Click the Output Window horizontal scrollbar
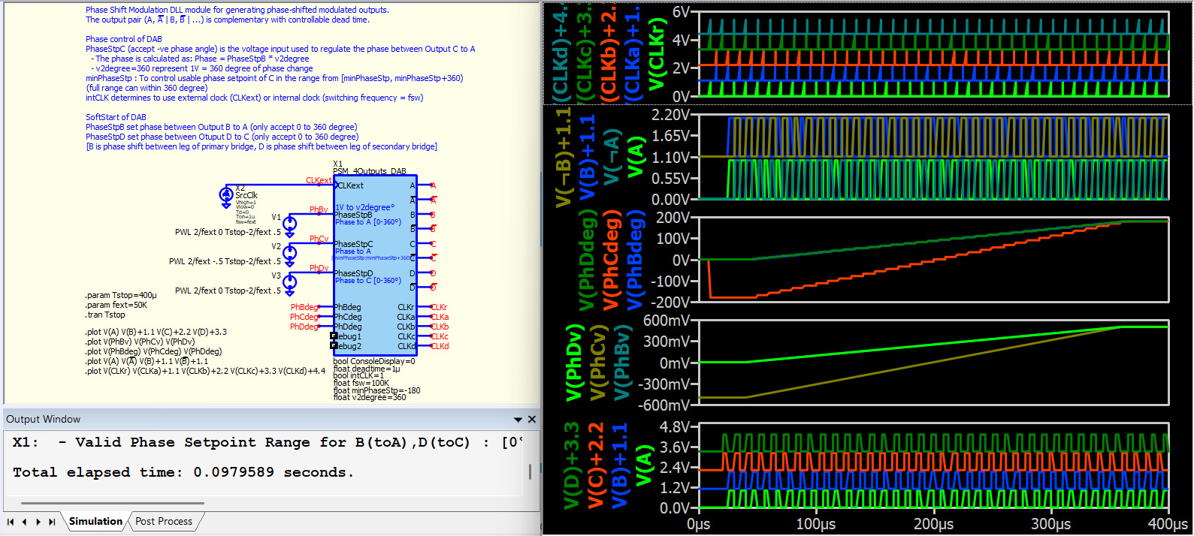Viewport: 1194px width, 536px height. click(x=113, y=503)
